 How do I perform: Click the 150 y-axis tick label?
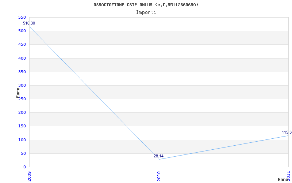point(22,126)
